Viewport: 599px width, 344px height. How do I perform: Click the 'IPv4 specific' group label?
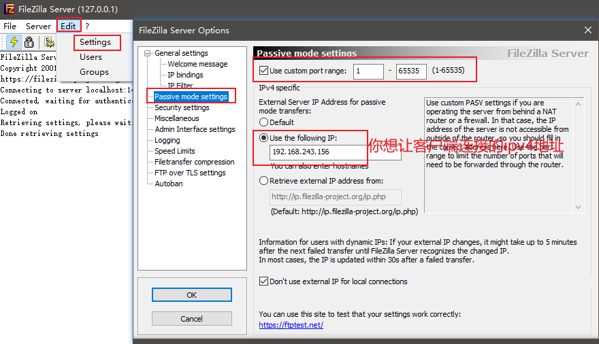click(279, 88)
